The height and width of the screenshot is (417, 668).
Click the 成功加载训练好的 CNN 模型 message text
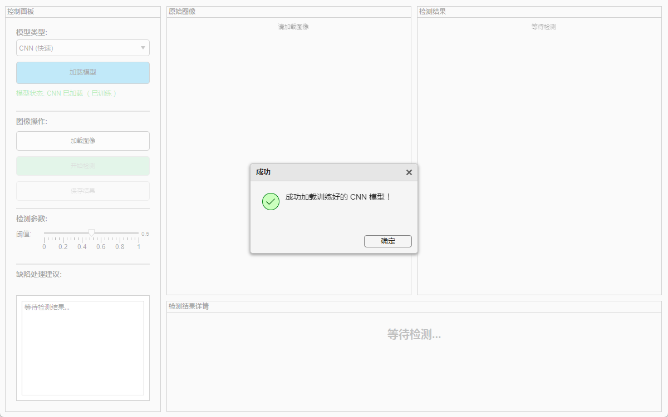(338, 197)
